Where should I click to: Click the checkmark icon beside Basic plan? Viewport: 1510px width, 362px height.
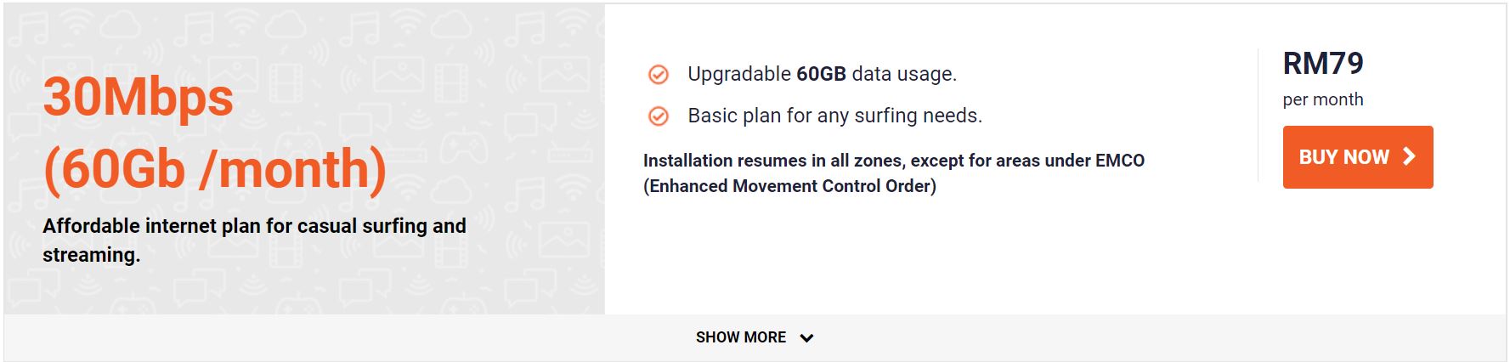click(658, 116)
